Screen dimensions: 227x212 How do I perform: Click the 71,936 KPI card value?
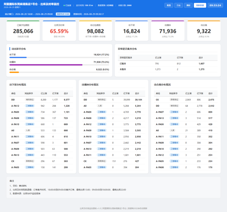click(168, 31)
